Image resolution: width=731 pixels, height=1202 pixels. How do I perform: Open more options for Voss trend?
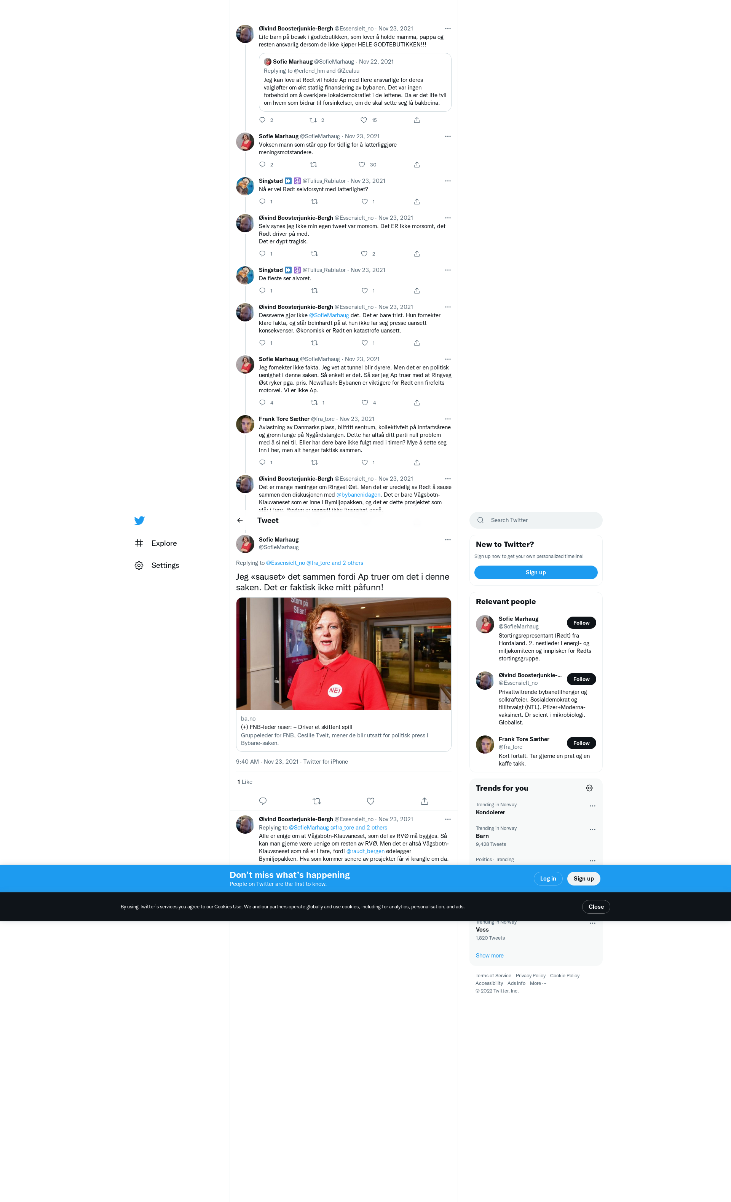pyautogui.click(x=592, y=923)
